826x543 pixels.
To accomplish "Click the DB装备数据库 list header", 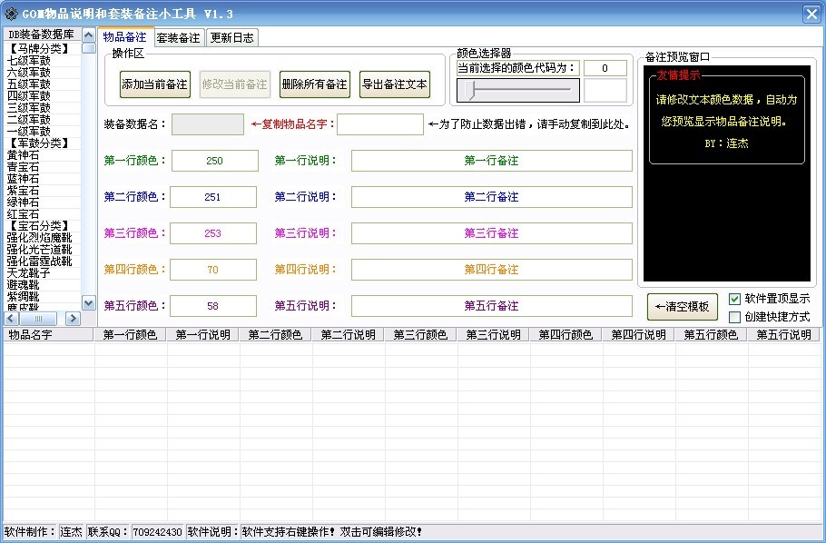I will 42,35.
